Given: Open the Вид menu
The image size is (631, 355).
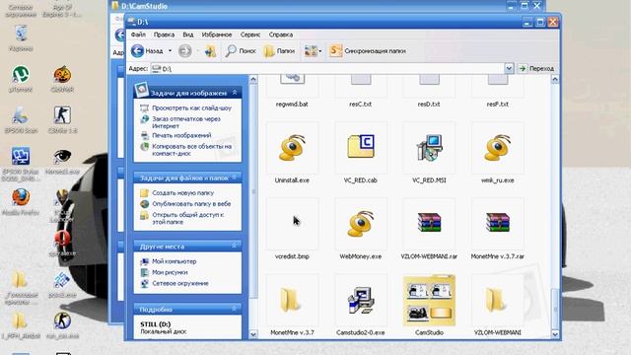Looking at the screenshot, I should 188,35.
